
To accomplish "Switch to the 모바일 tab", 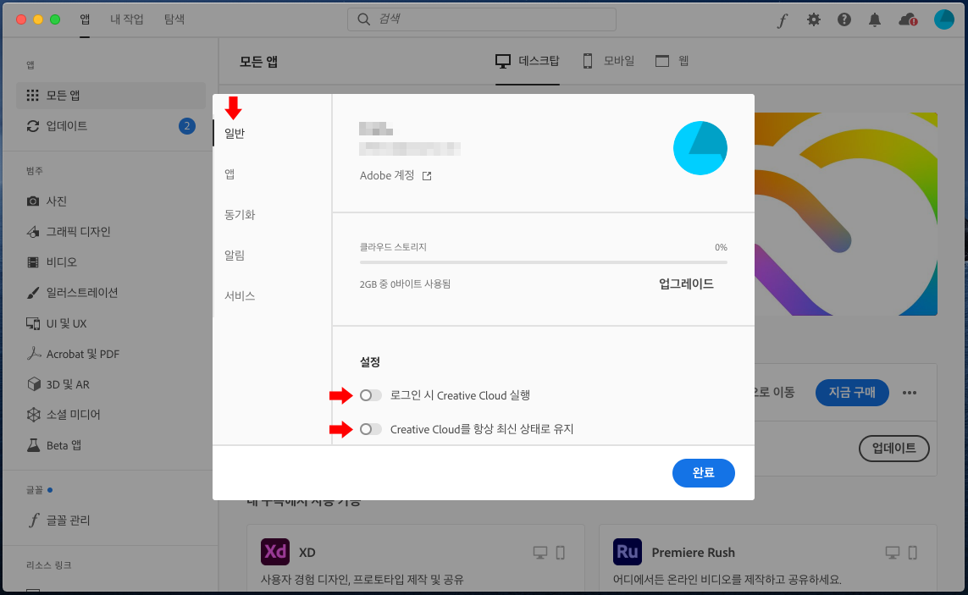I will tap(609, 61).
